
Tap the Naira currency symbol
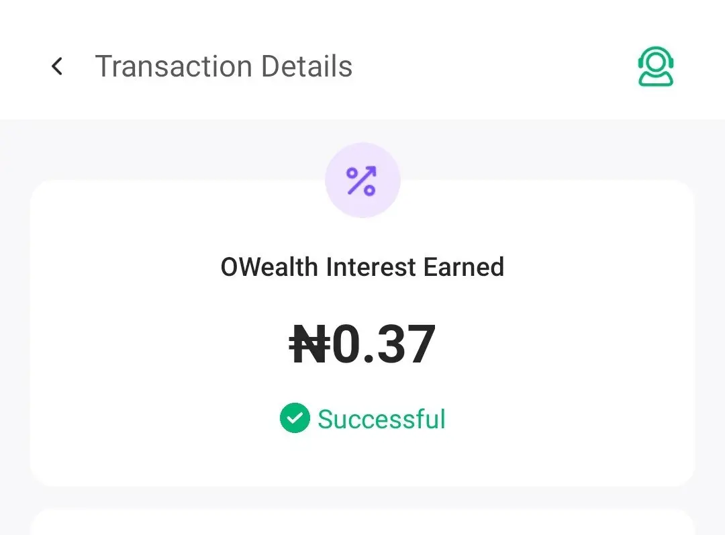(309, 344)
